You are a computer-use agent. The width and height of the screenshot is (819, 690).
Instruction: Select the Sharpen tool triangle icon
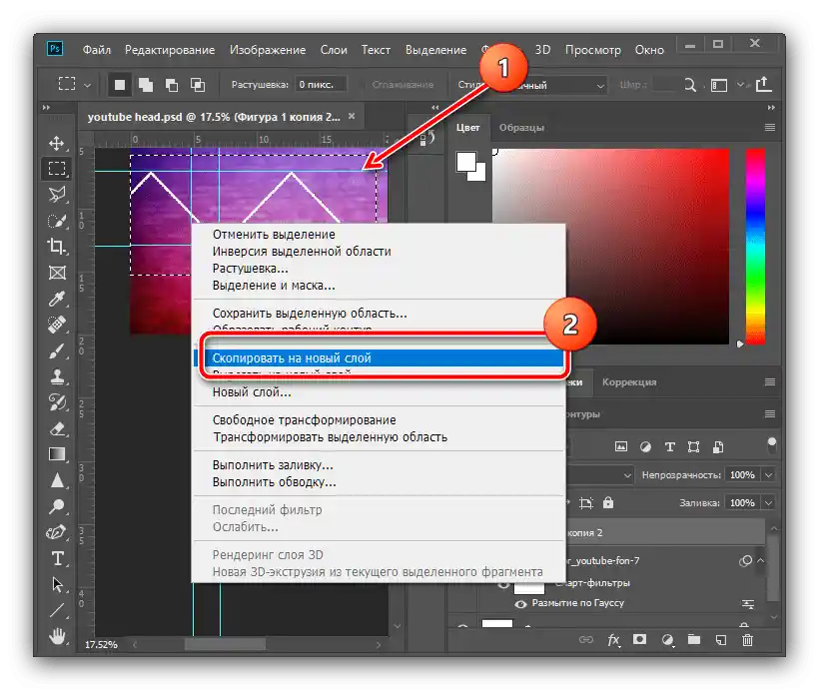[x=57, y=480]
